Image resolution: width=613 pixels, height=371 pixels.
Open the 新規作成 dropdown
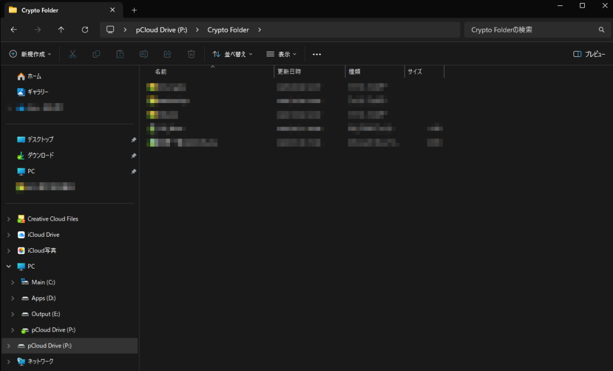(31, 54)
